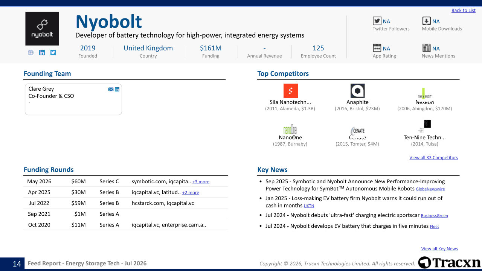The height and width of the screenshot is (271, 482).
Task: Open Clare Grey's LinkedIn icon
Action: pyautogui.click(x=117, y=89)
